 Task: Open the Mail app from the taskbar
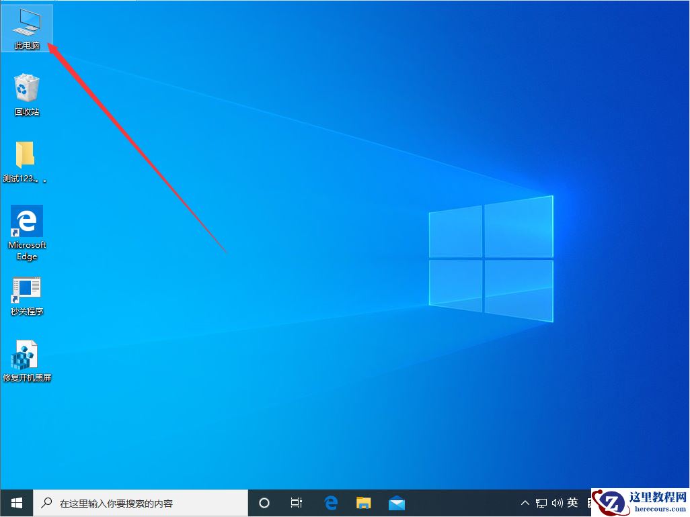click(x=396, y=502)
